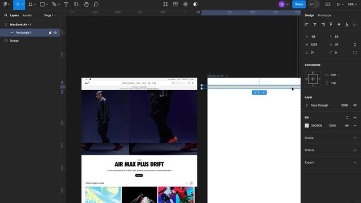Click independent corners icon

tap(355, 52)
